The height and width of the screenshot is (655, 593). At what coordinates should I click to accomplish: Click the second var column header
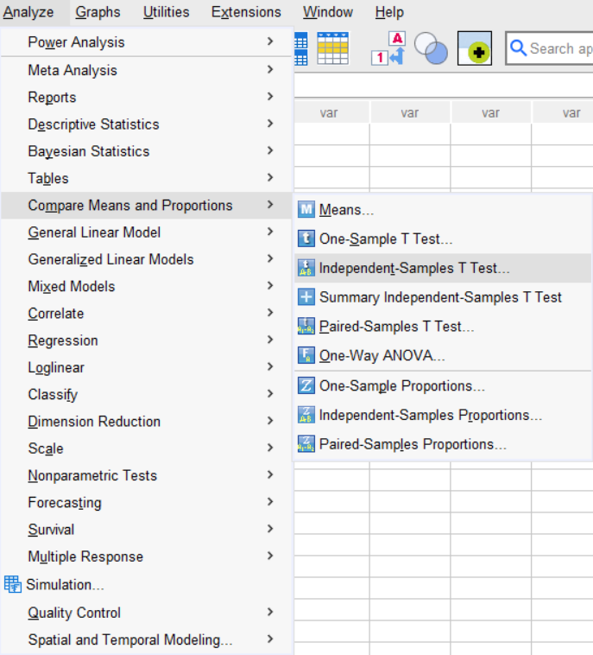pos(410,112)
